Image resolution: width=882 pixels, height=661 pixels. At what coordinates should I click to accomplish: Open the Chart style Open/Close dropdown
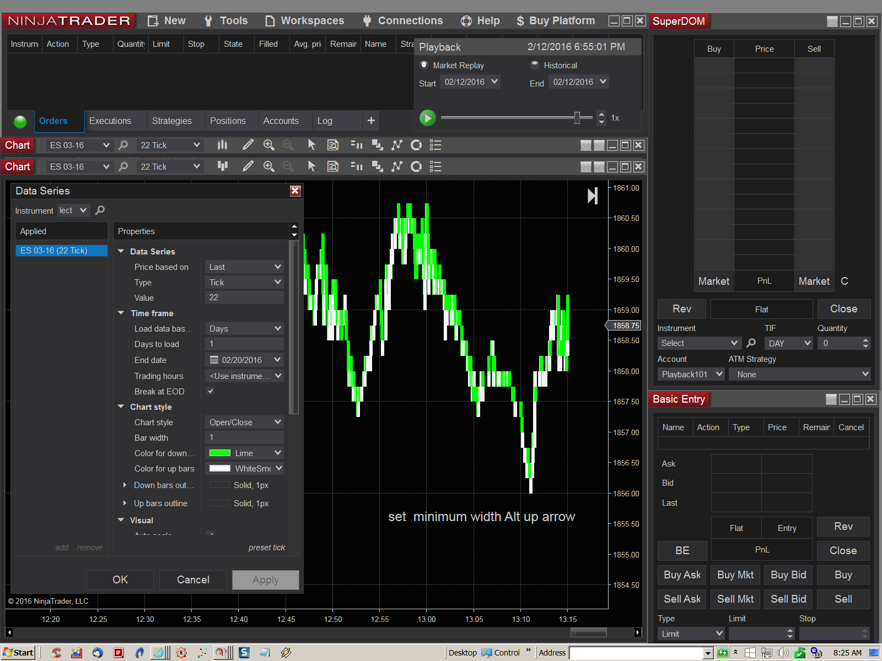tap(244, 422)
